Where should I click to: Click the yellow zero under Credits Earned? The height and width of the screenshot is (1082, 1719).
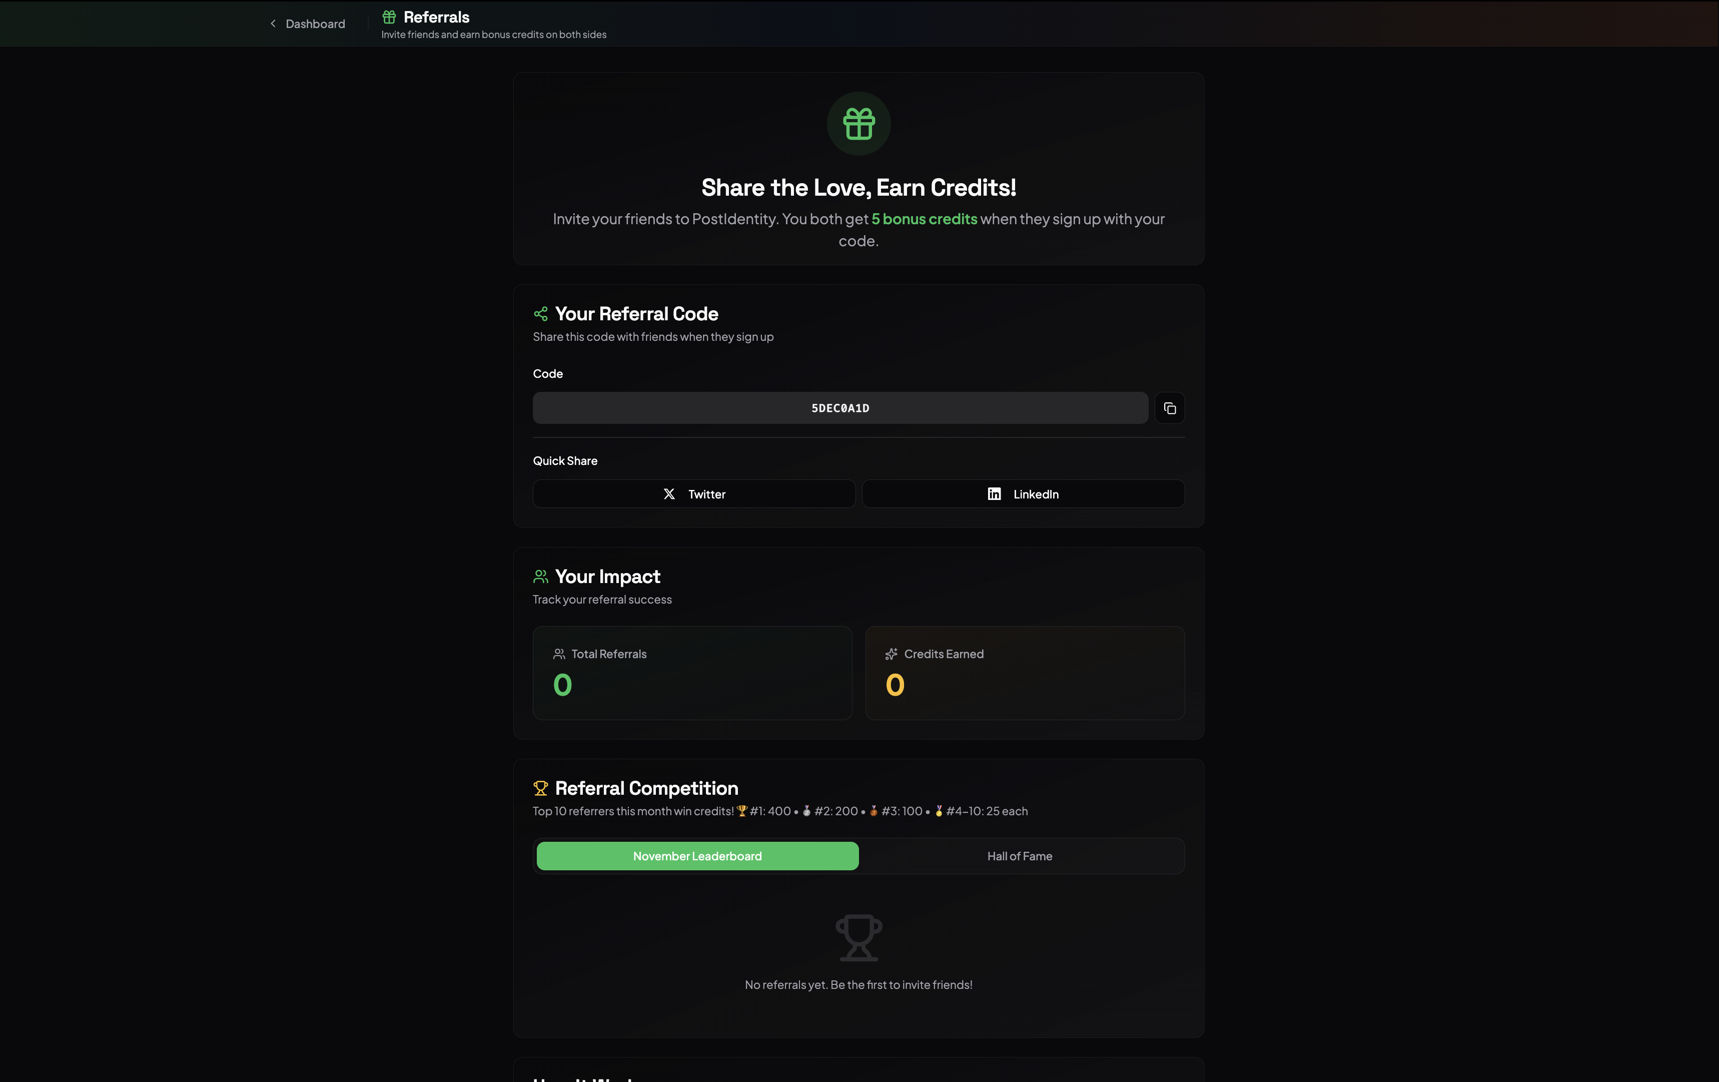point(895,685)
